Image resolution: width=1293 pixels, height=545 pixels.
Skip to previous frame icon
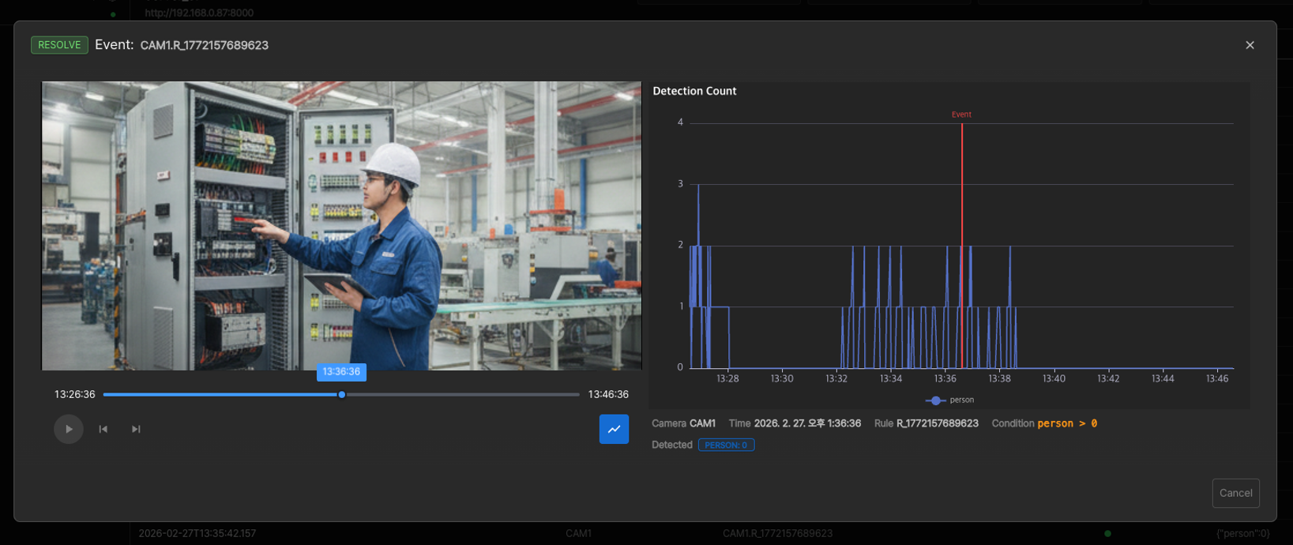pyautogui.click(x=103, y=429)
